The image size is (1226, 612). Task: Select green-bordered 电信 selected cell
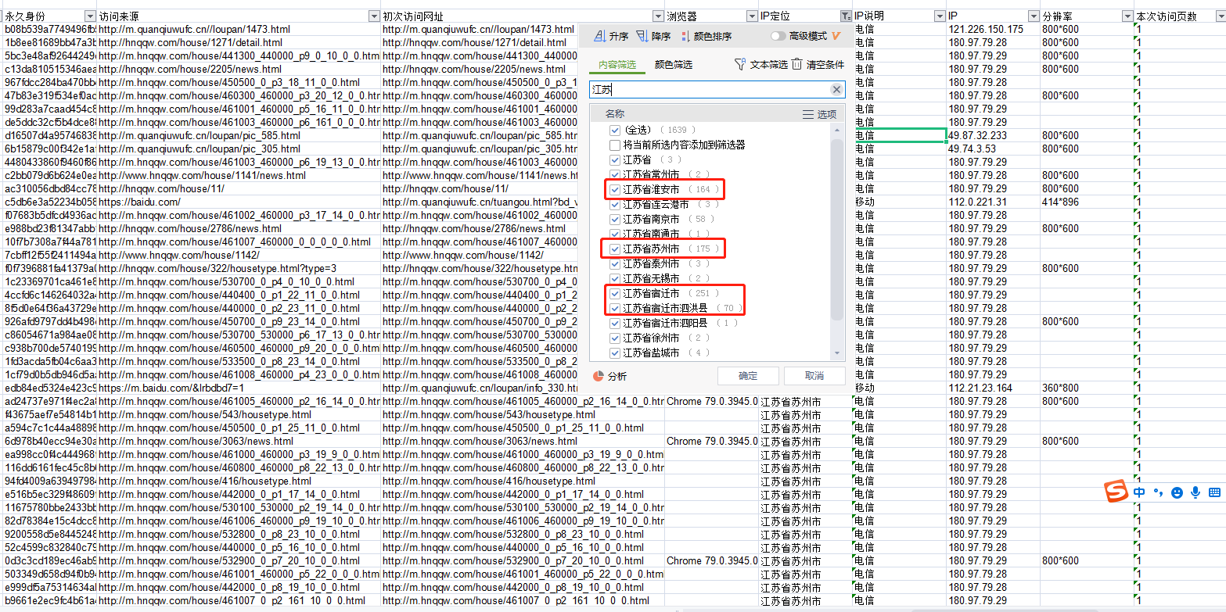tap(900, 135)
